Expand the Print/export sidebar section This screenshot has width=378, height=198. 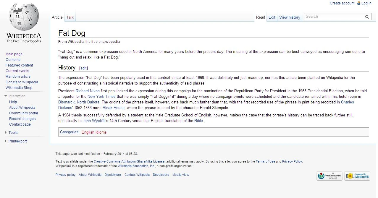6,141
